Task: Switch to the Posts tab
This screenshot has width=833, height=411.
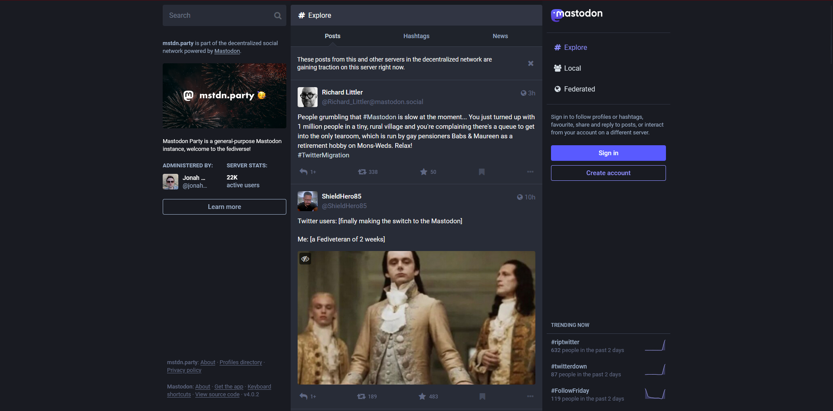Action: tap(333, 36)
